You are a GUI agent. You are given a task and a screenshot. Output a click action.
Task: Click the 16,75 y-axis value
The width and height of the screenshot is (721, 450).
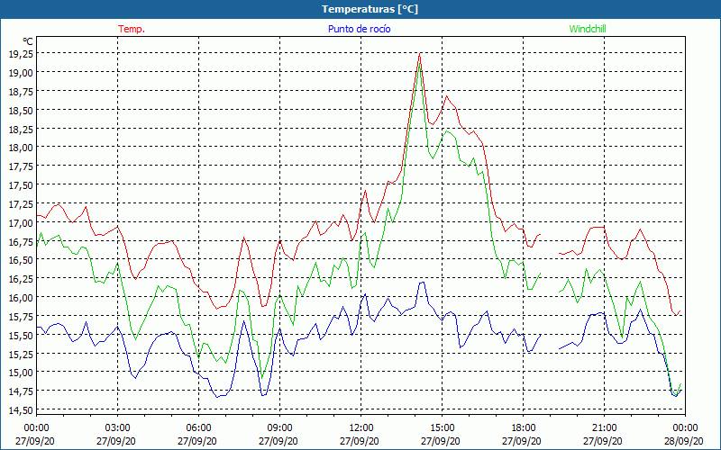click(x=21, y=241)
